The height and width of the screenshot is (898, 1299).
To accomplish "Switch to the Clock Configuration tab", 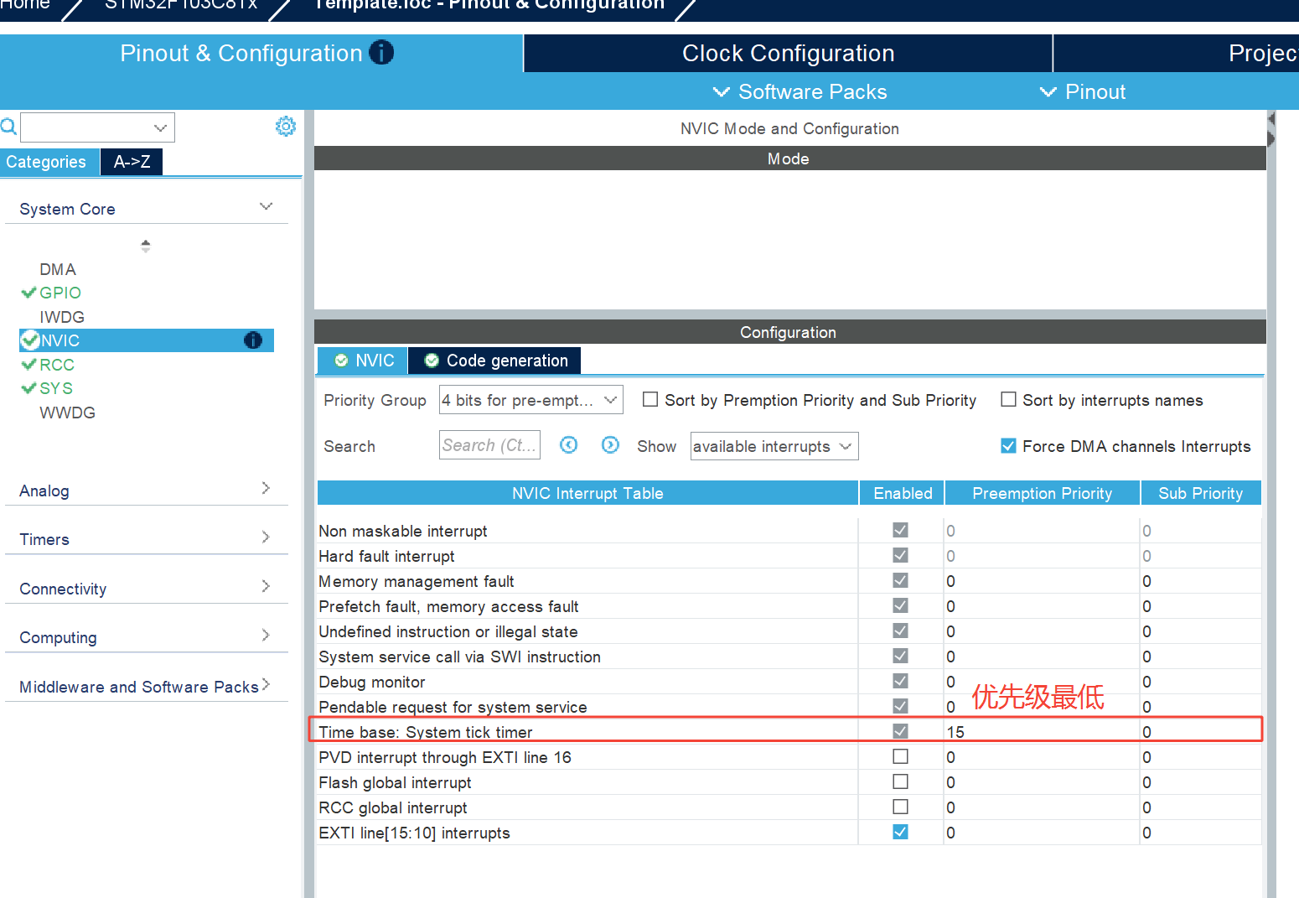I will [788, 53].
